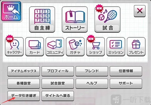Open the プレゼント gift box icon

(x=136, y=47)
